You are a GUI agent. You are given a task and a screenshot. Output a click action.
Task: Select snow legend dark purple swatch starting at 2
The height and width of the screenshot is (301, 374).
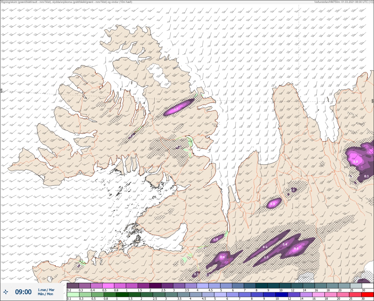pyautogui.click(x=155, y=286)
